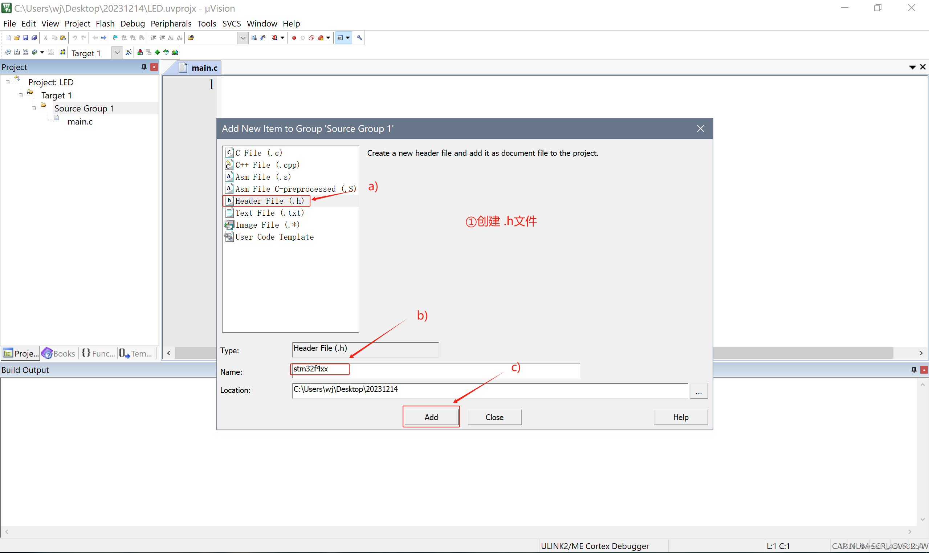Click the Rebuild all target files icon
929x553 pixels.
(26, 52)
